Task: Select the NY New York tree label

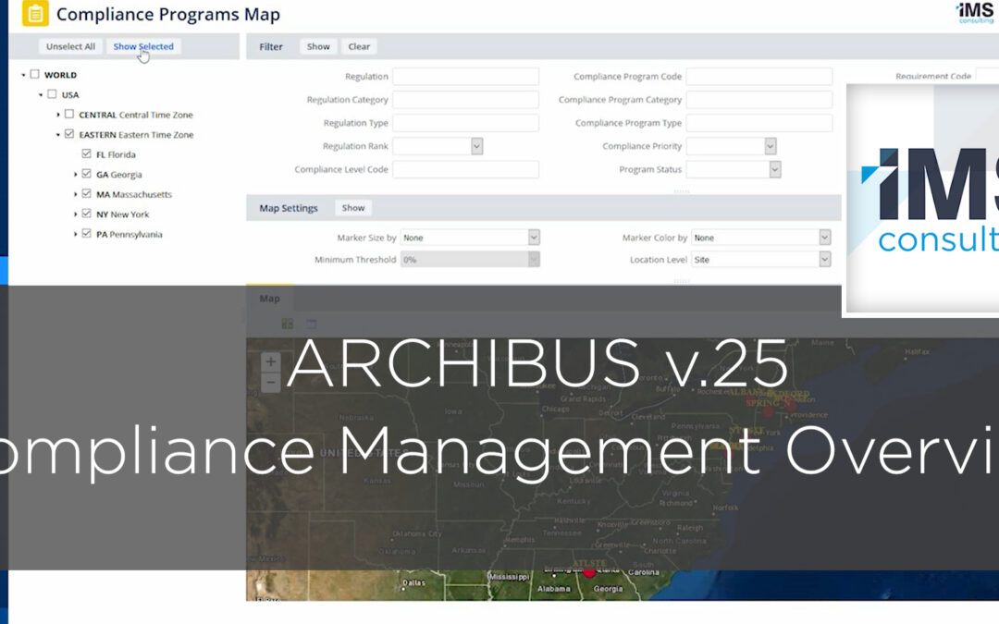Action: point(122,214)
